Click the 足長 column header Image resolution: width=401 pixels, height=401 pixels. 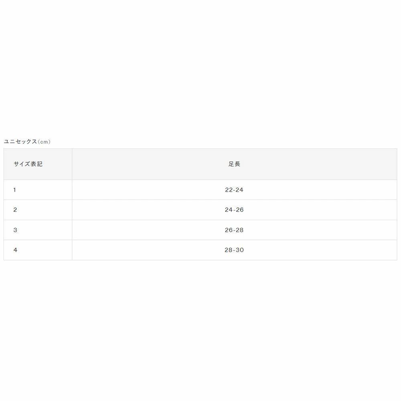[234, 164]
